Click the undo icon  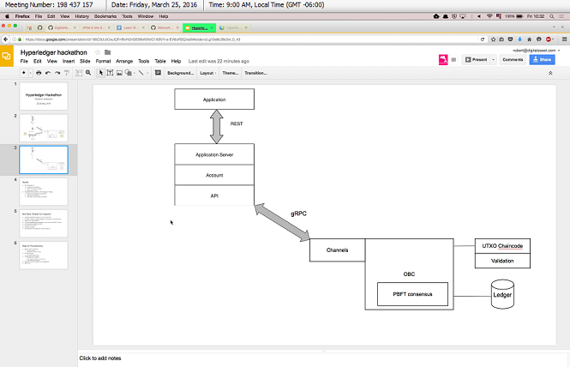(x=48, y=73)
